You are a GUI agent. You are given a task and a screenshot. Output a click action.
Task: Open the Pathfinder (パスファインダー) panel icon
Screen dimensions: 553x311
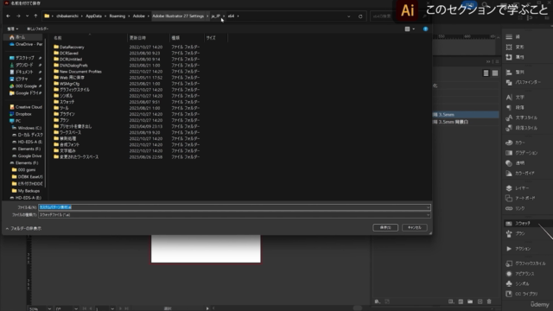pos(509,82)
